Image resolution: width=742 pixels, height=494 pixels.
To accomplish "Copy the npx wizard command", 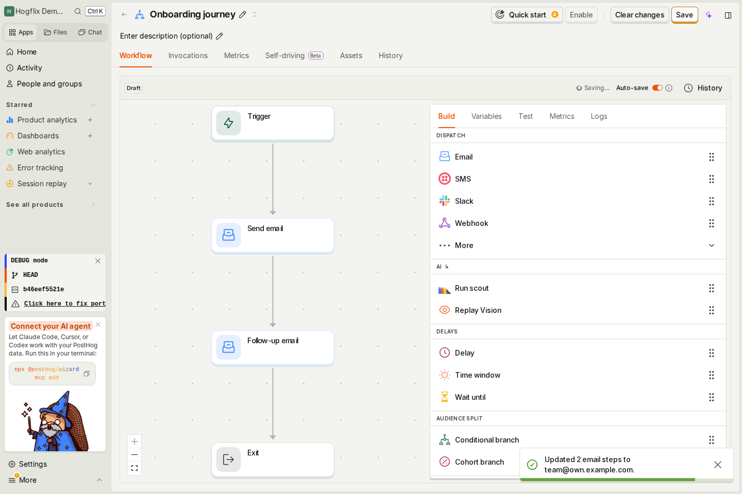I will 87,374.
